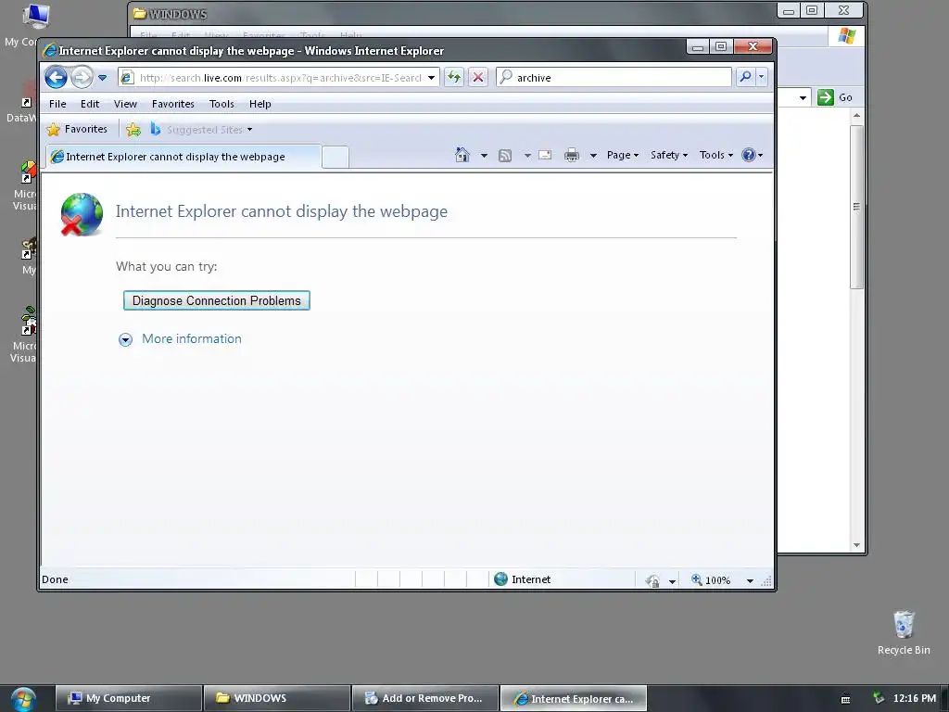Open recent pages dropdown beside Forward button
Image resolution: width=949 pixels, height=712 pixels.
(x=102, y=78)
